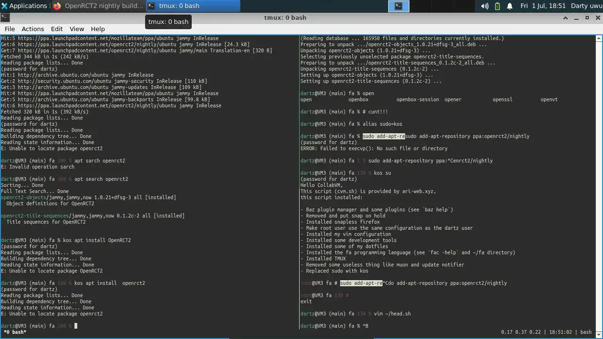Open the Actions menu
Image resolution: width=603 pixels, height=339 pixels.
(33, 29)
